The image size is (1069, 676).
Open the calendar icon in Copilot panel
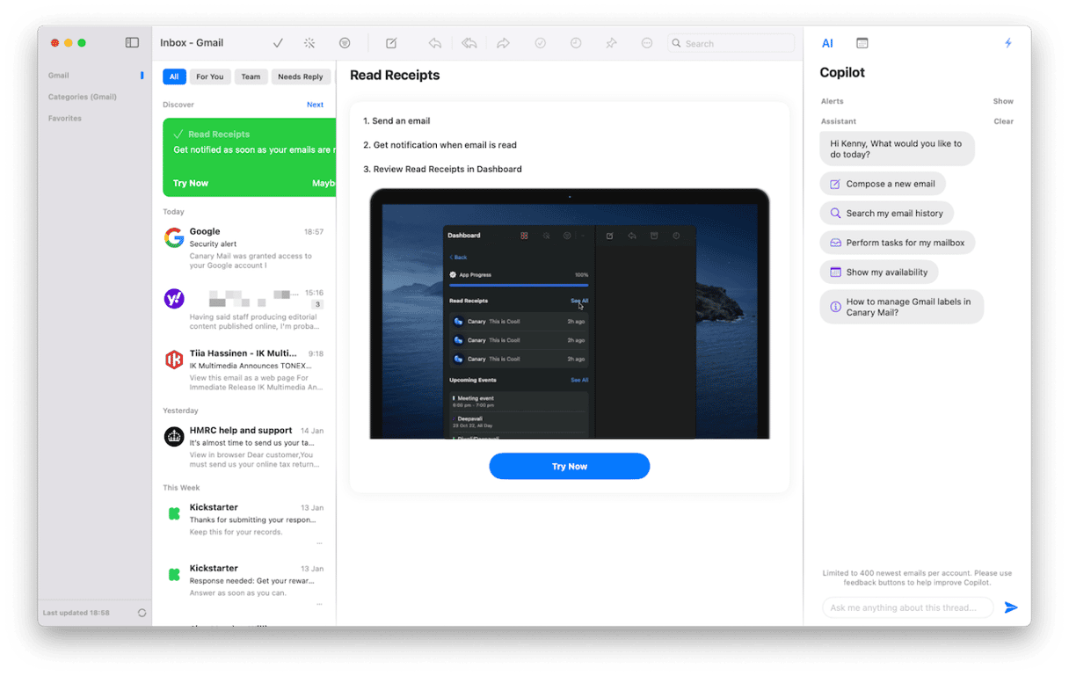coord(862,43)
